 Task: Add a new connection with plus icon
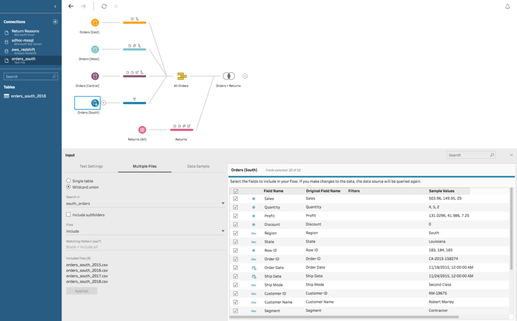click(x=55, y=22)
